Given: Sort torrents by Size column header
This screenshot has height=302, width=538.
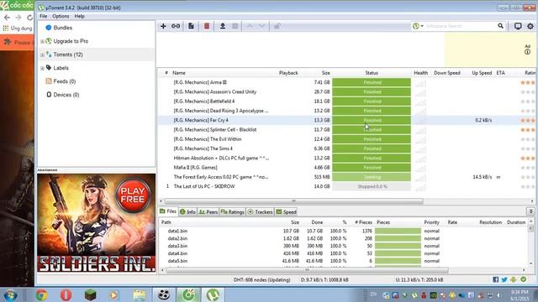Looking at the screenshot, I should (325, 73).
